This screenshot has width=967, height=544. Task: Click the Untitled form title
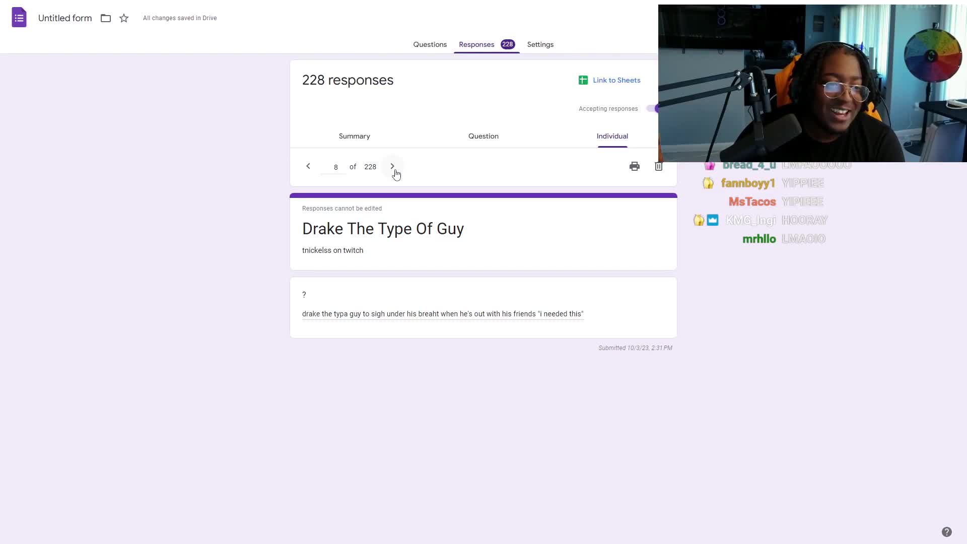[x=65, y=18]
